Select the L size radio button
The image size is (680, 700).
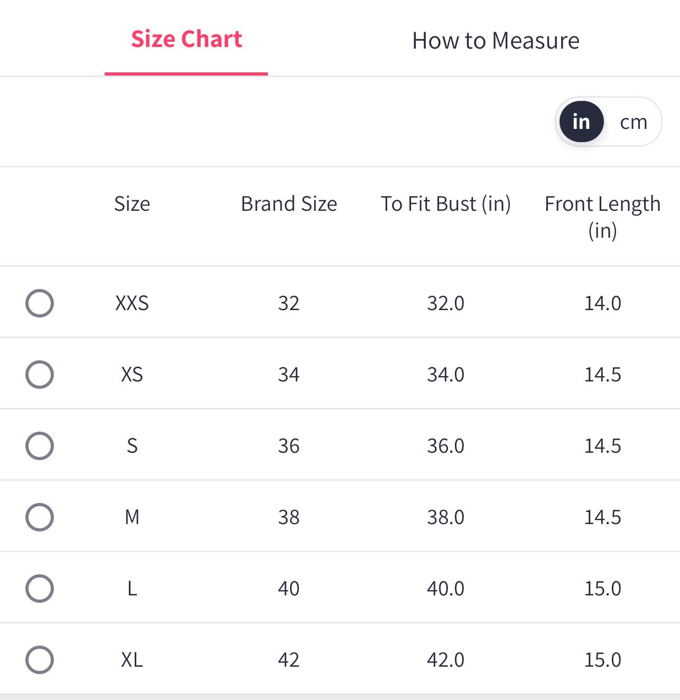[x=40, y=589]
